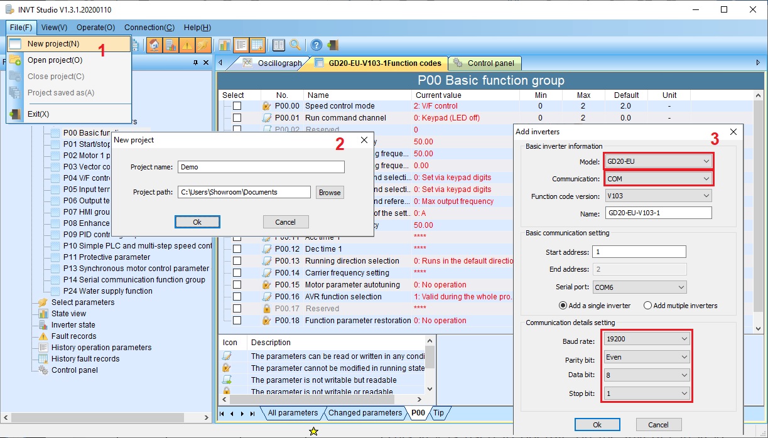The height and width of the screenshot is (438, 768).
Task: Open the View menu
Action: pos(54,28)
